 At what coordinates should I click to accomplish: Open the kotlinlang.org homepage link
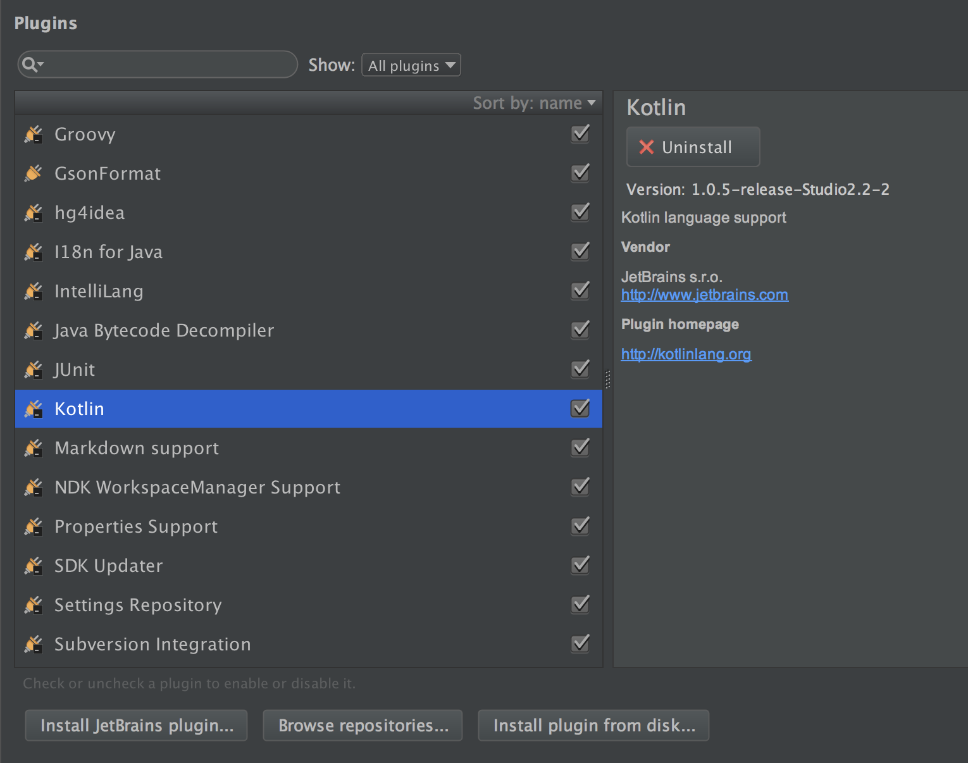point(686,354)
